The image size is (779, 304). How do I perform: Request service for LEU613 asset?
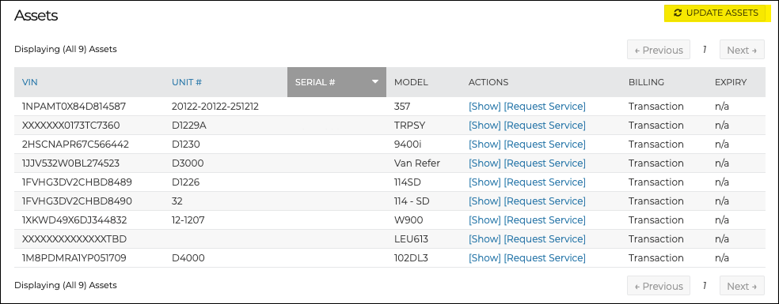545,239
